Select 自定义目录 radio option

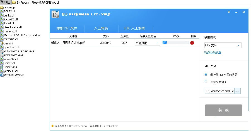[206, 82]
